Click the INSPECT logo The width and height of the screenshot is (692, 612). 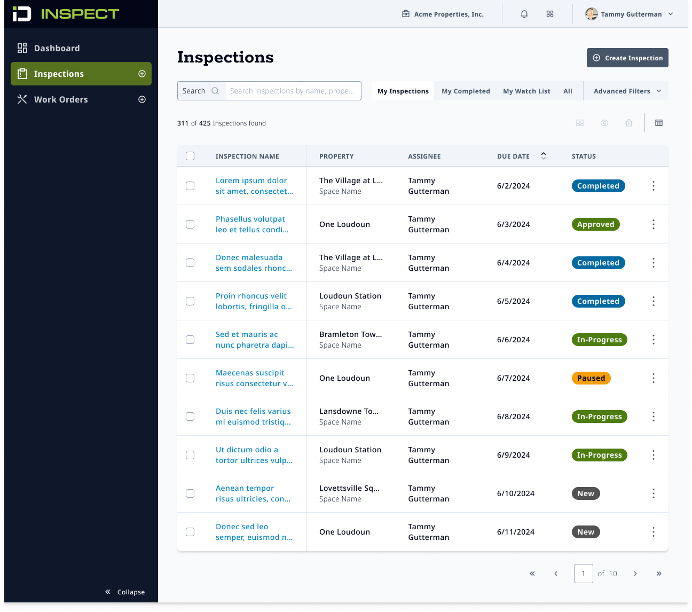[x=66, y=14]
